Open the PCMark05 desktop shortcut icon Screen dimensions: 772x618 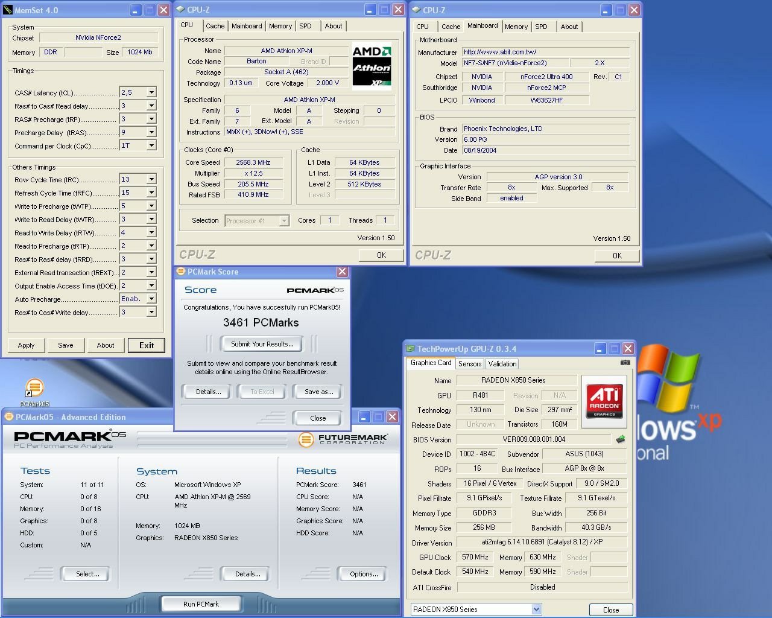(x=34, y=387)
